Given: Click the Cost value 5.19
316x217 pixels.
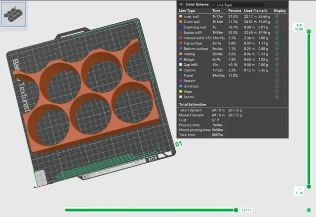Looking at the screenshot, I should pos(215,120).
